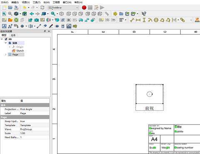This screenshot has width=200, height=154.
Task: Create a new group folder
Action: point(121,14)
